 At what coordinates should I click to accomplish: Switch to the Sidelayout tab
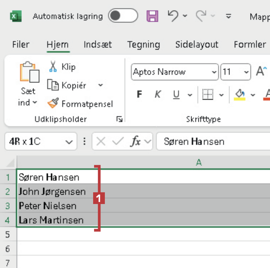[x=197, y=45]
